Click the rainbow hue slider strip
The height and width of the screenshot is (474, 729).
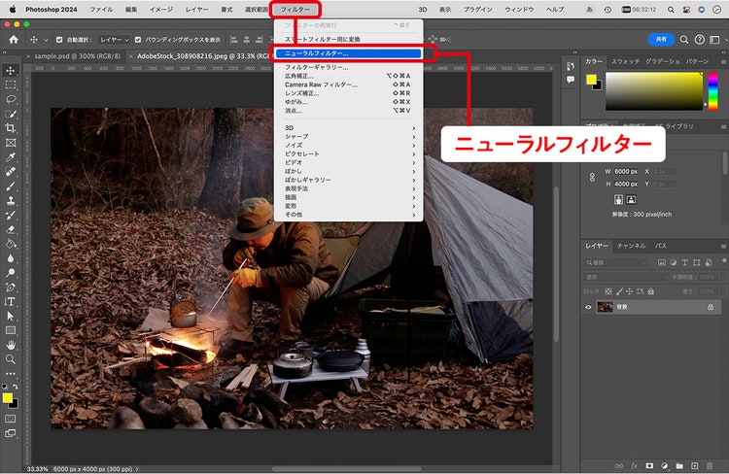click(712, 91)
